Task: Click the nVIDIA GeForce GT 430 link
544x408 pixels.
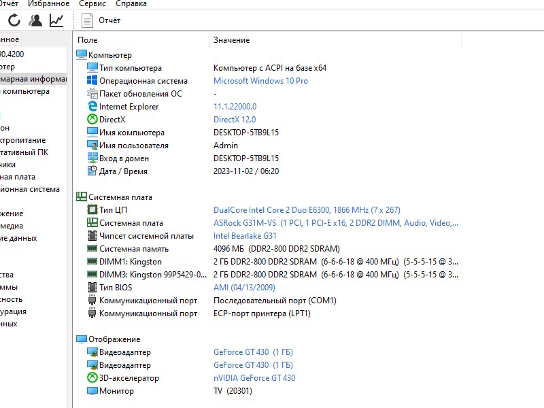Action: [254, 378]
